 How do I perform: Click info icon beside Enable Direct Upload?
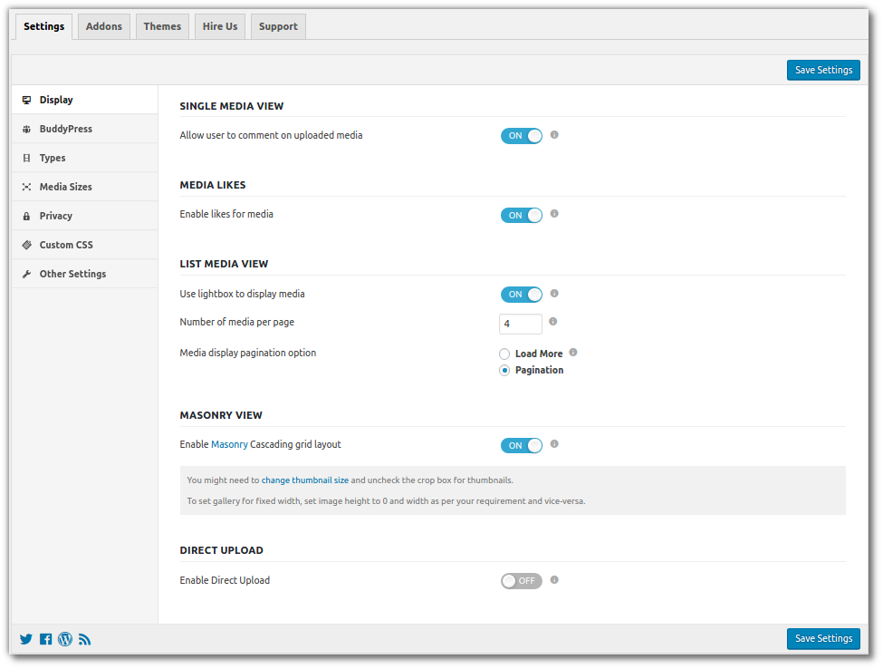[x=554, y=579]
